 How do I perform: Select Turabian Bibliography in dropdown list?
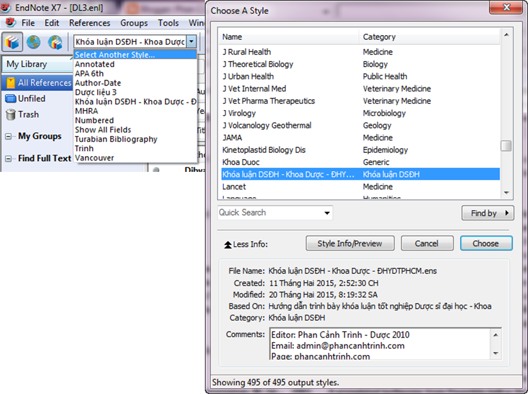click(135, 139)
